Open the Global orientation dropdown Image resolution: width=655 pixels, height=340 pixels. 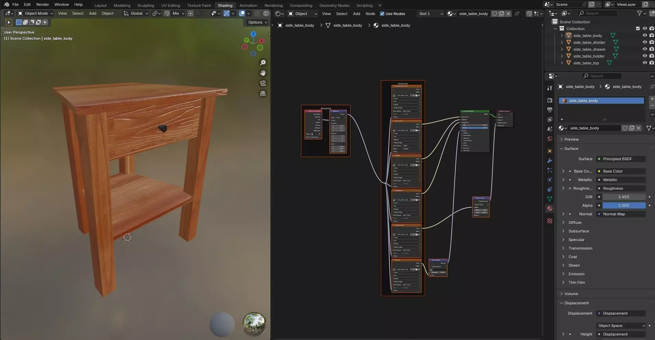pyautogui.click(x=136, y=13)
